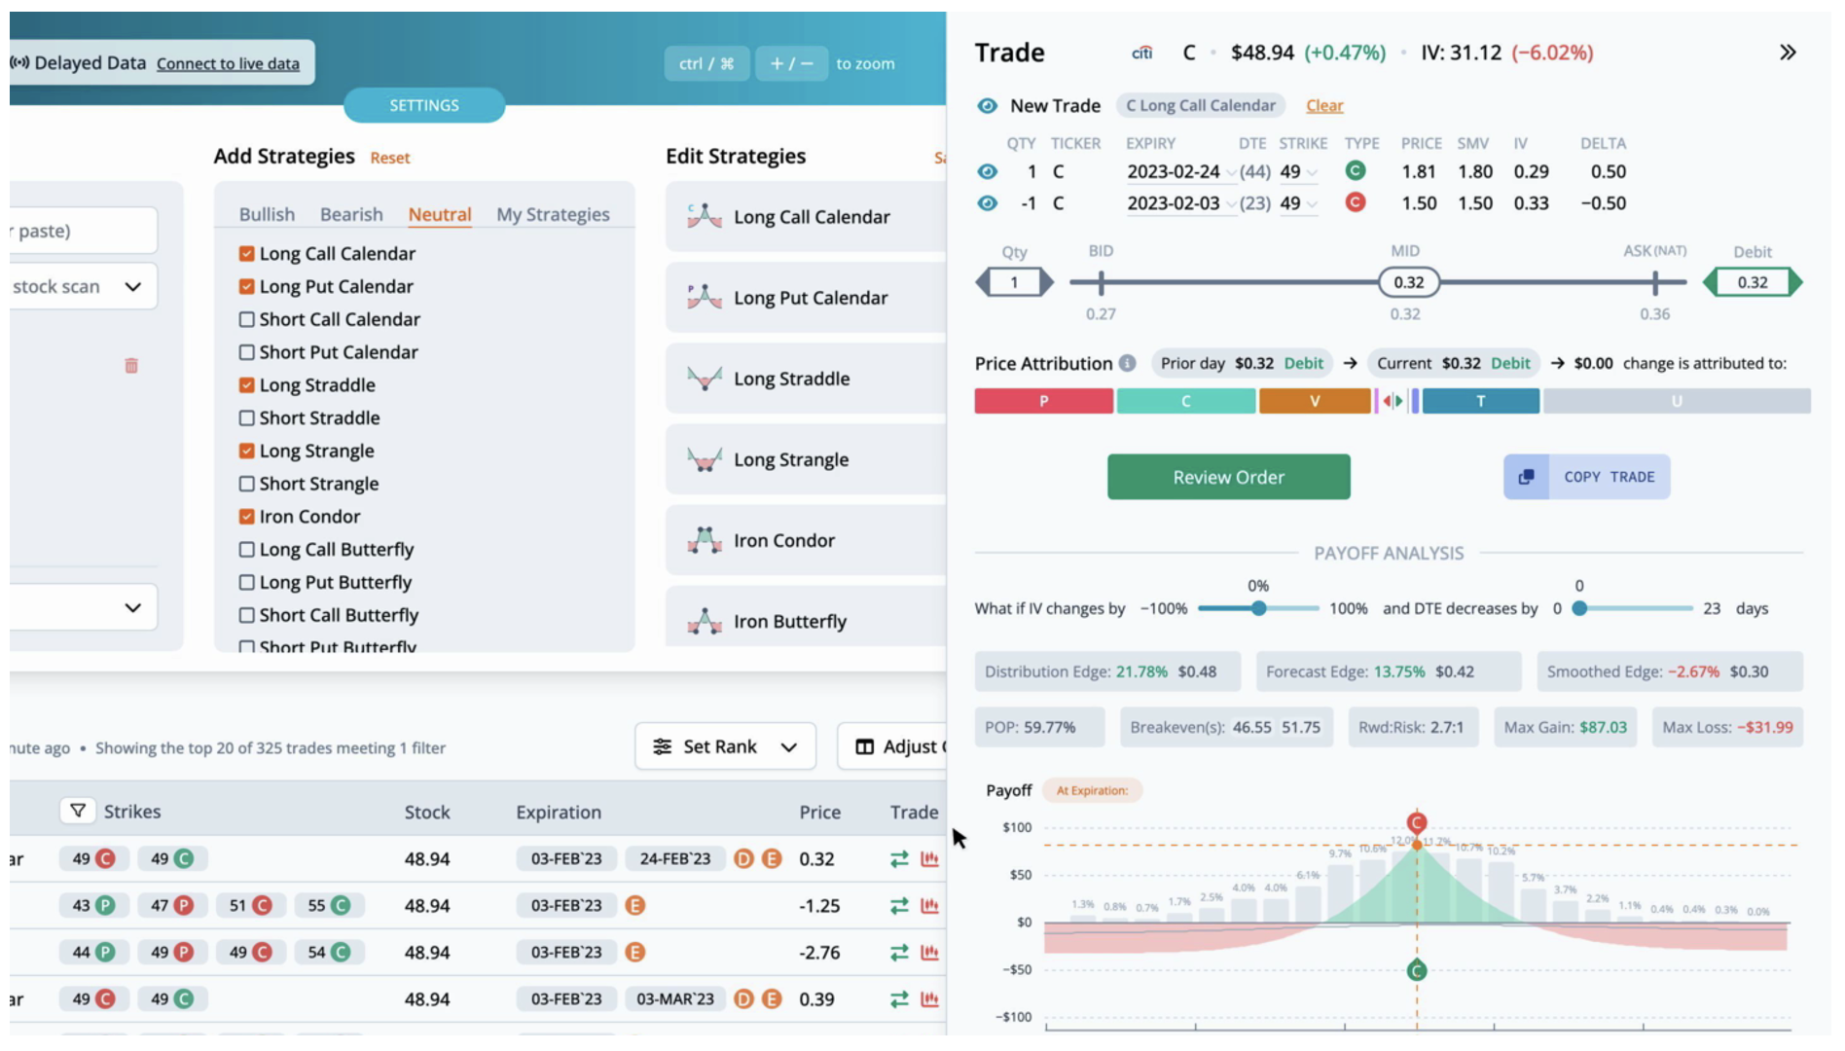Click the filter funnel icon beside Strikes
The image size is (1845, 1051).
click(78, 811)
